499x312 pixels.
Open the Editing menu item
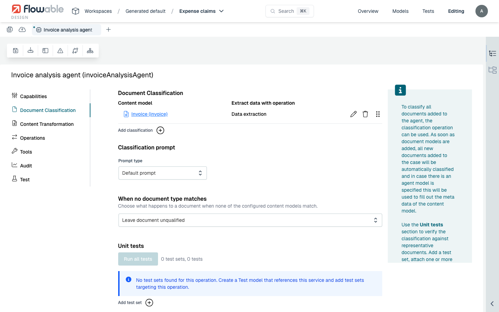pyautogui.click(x=456, y=11)
